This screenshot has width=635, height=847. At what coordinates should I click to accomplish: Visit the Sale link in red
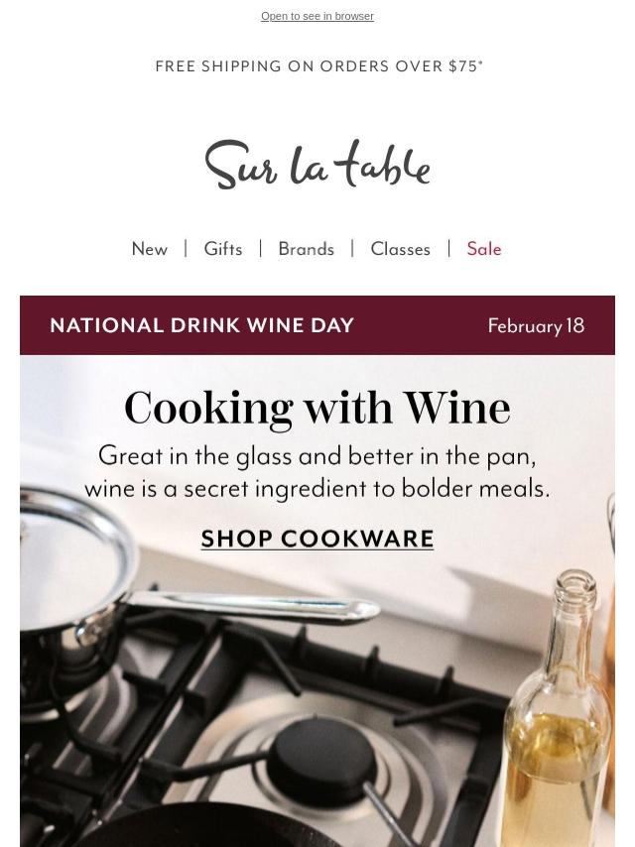click(484, 249)
